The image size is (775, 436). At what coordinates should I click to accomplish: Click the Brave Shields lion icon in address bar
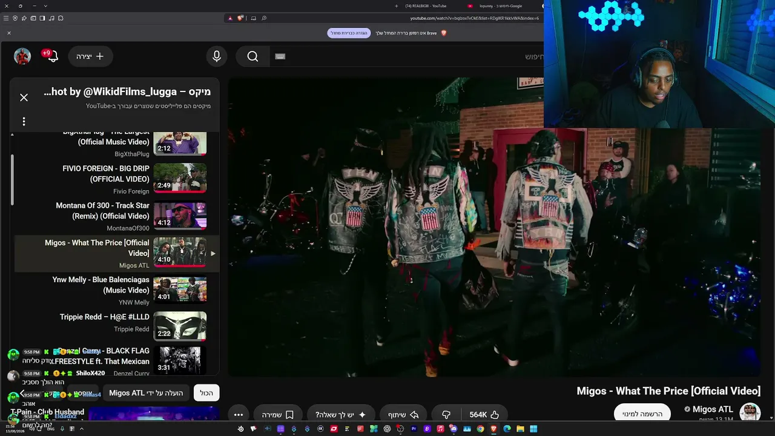[x=240, y=18]
